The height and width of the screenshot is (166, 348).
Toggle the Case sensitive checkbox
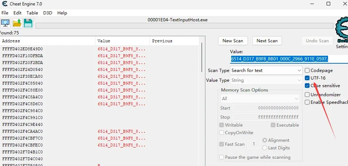(x=307, y=85)
